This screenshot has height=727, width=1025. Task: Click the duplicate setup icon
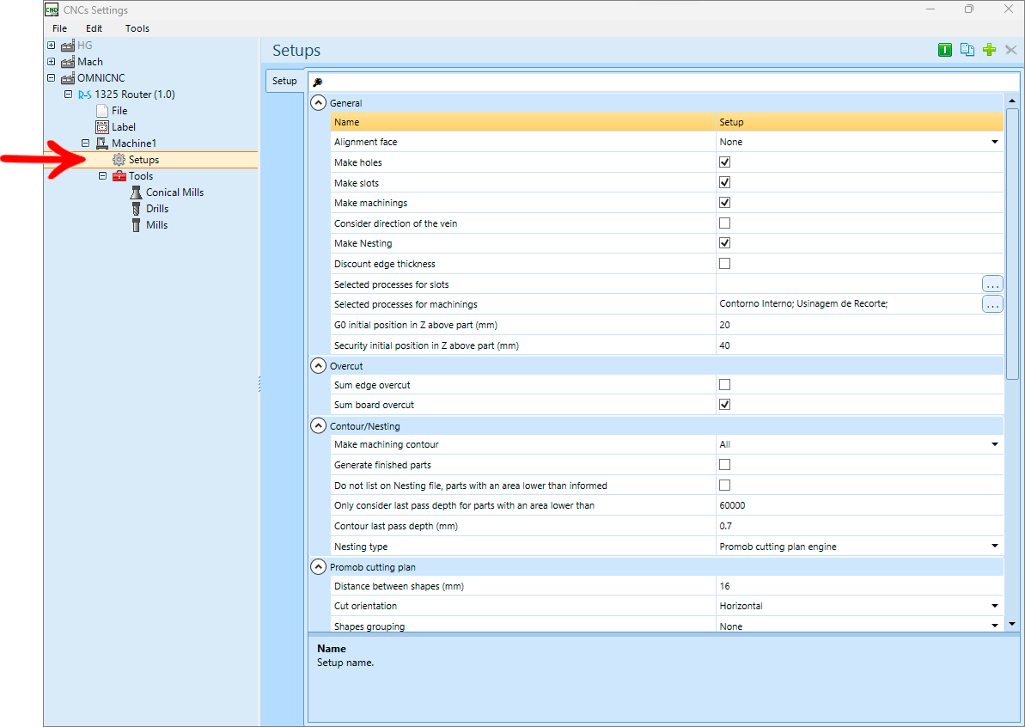coord(967,50)
